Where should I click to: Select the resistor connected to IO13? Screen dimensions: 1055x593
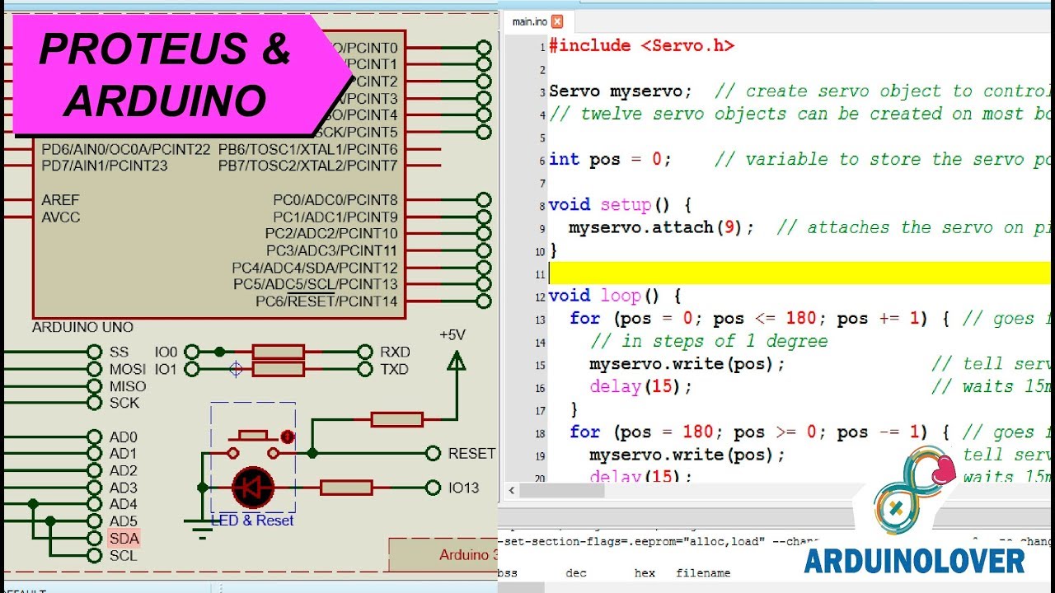[345, 488]
